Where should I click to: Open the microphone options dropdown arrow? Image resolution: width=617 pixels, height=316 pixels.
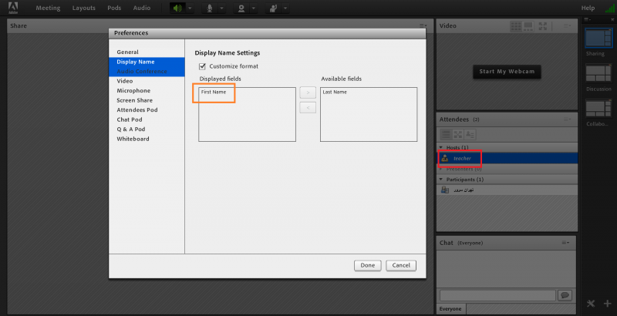(221, 8)
